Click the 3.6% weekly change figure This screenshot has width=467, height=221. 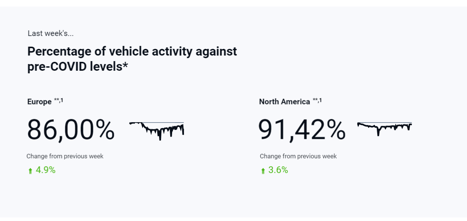(278, 170)
